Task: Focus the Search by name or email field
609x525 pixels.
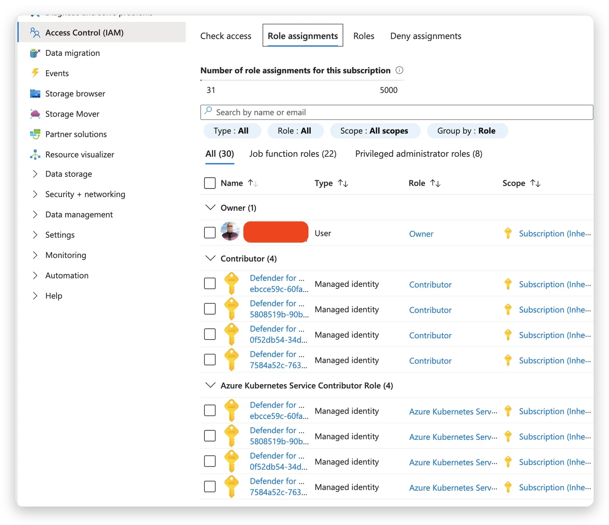Action: coord(397,112)
